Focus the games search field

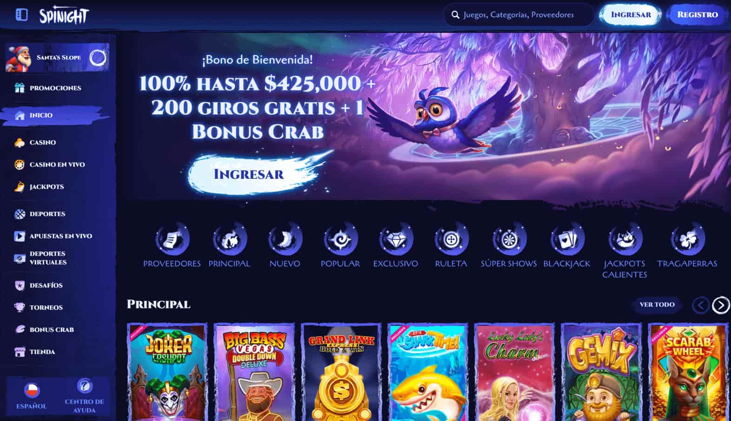coord(518,15)
